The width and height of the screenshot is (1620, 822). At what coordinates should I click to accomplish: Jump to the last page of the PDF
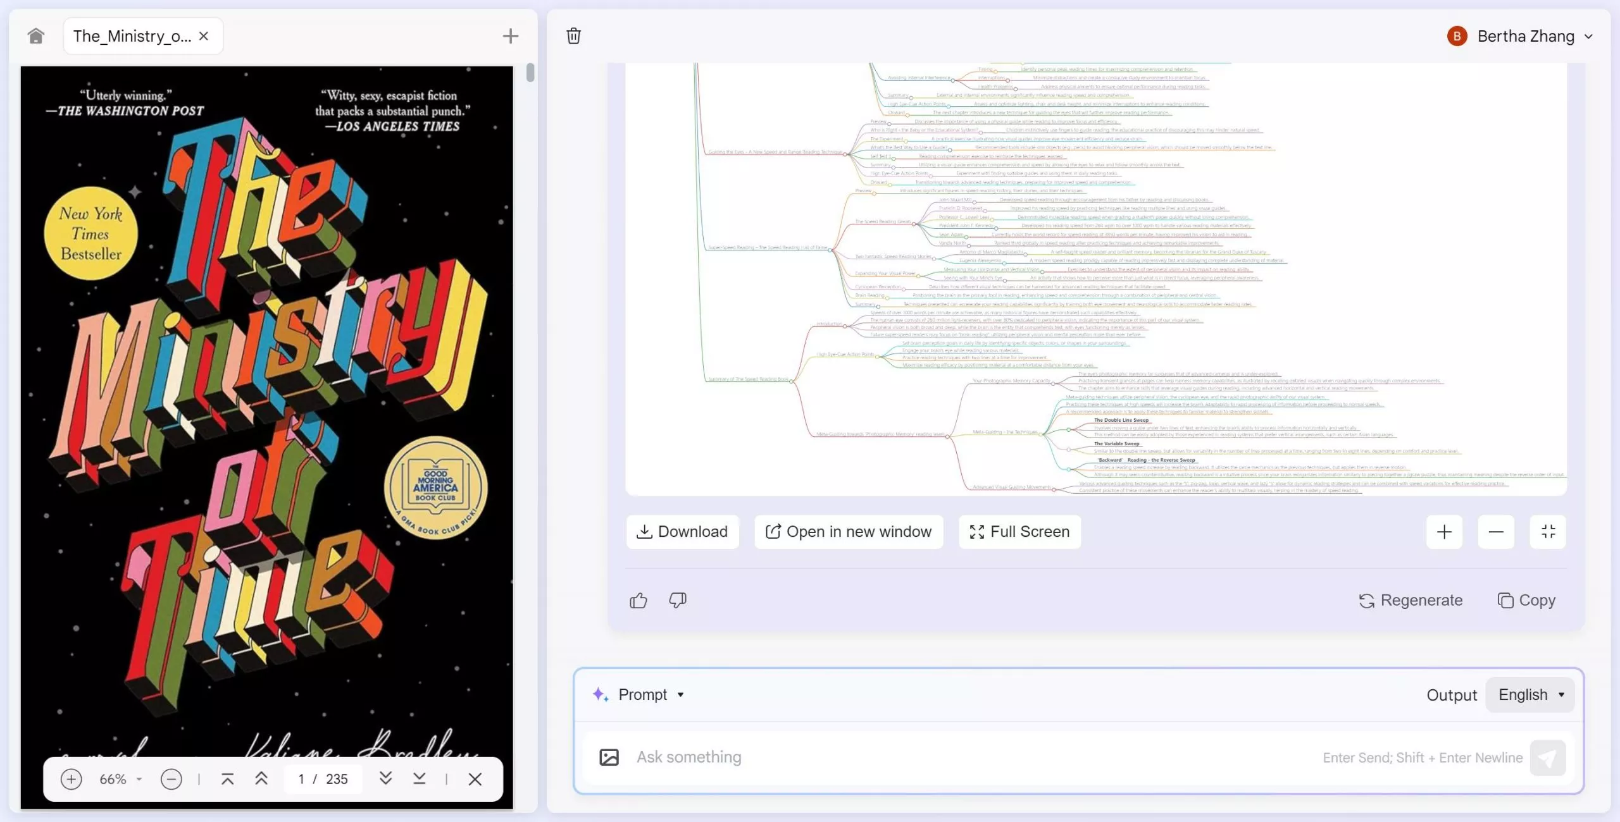tap(418, 779)
